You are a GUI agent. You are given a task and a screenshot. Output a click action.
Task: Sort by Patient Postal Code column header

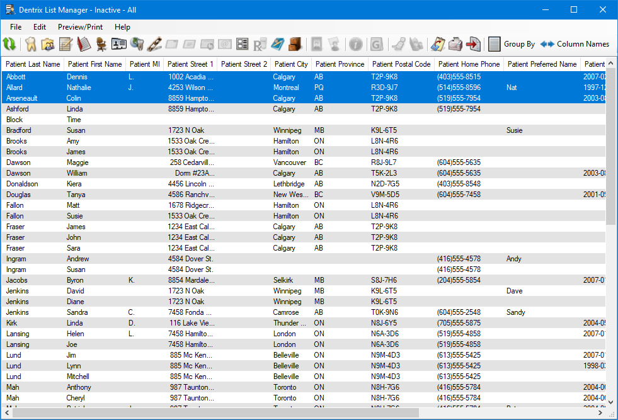[401, 64]
